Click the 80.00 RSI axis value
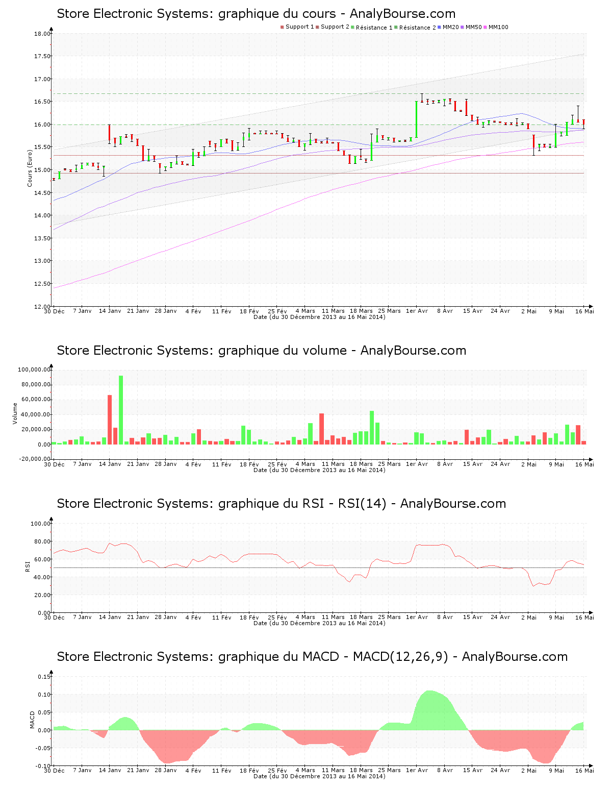The height and width of the screenshot is (791, 612). (x=42, y=541)
